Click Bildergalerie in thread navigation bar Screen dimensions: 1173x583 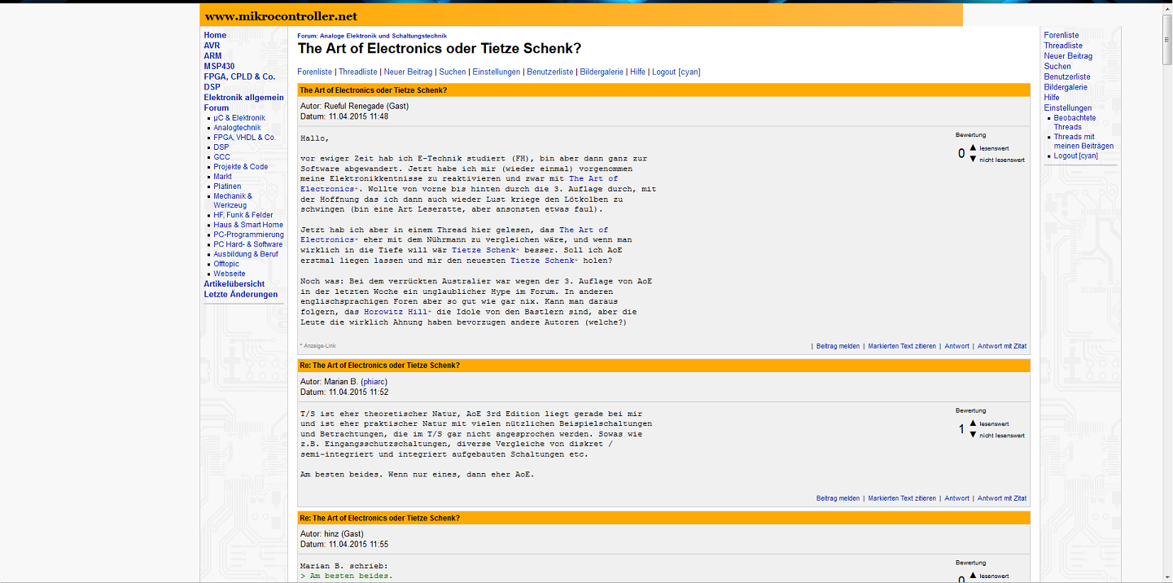point(601,72)
